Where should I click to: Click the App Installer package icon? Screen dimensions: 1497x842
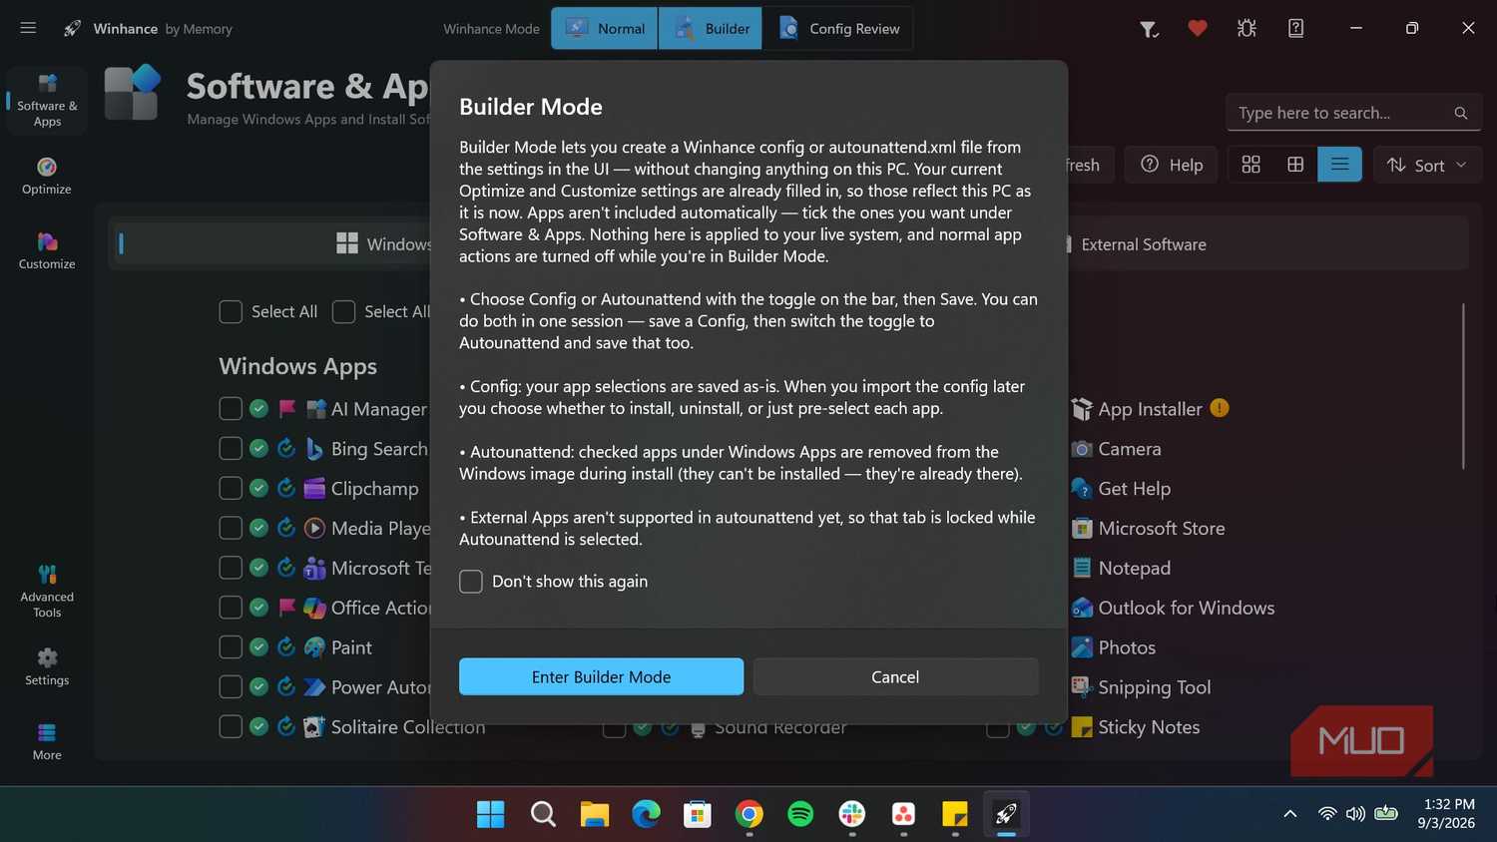click(x=1082, y=409)
